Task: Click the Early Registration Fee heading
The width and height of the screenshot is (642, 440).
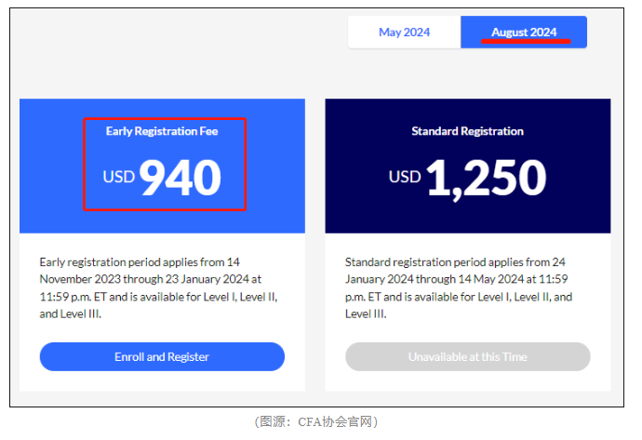Action: point(162,131)
